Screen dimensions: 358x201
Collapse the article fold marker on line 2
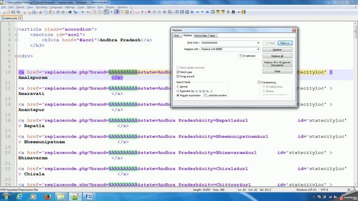click(16, 29)
